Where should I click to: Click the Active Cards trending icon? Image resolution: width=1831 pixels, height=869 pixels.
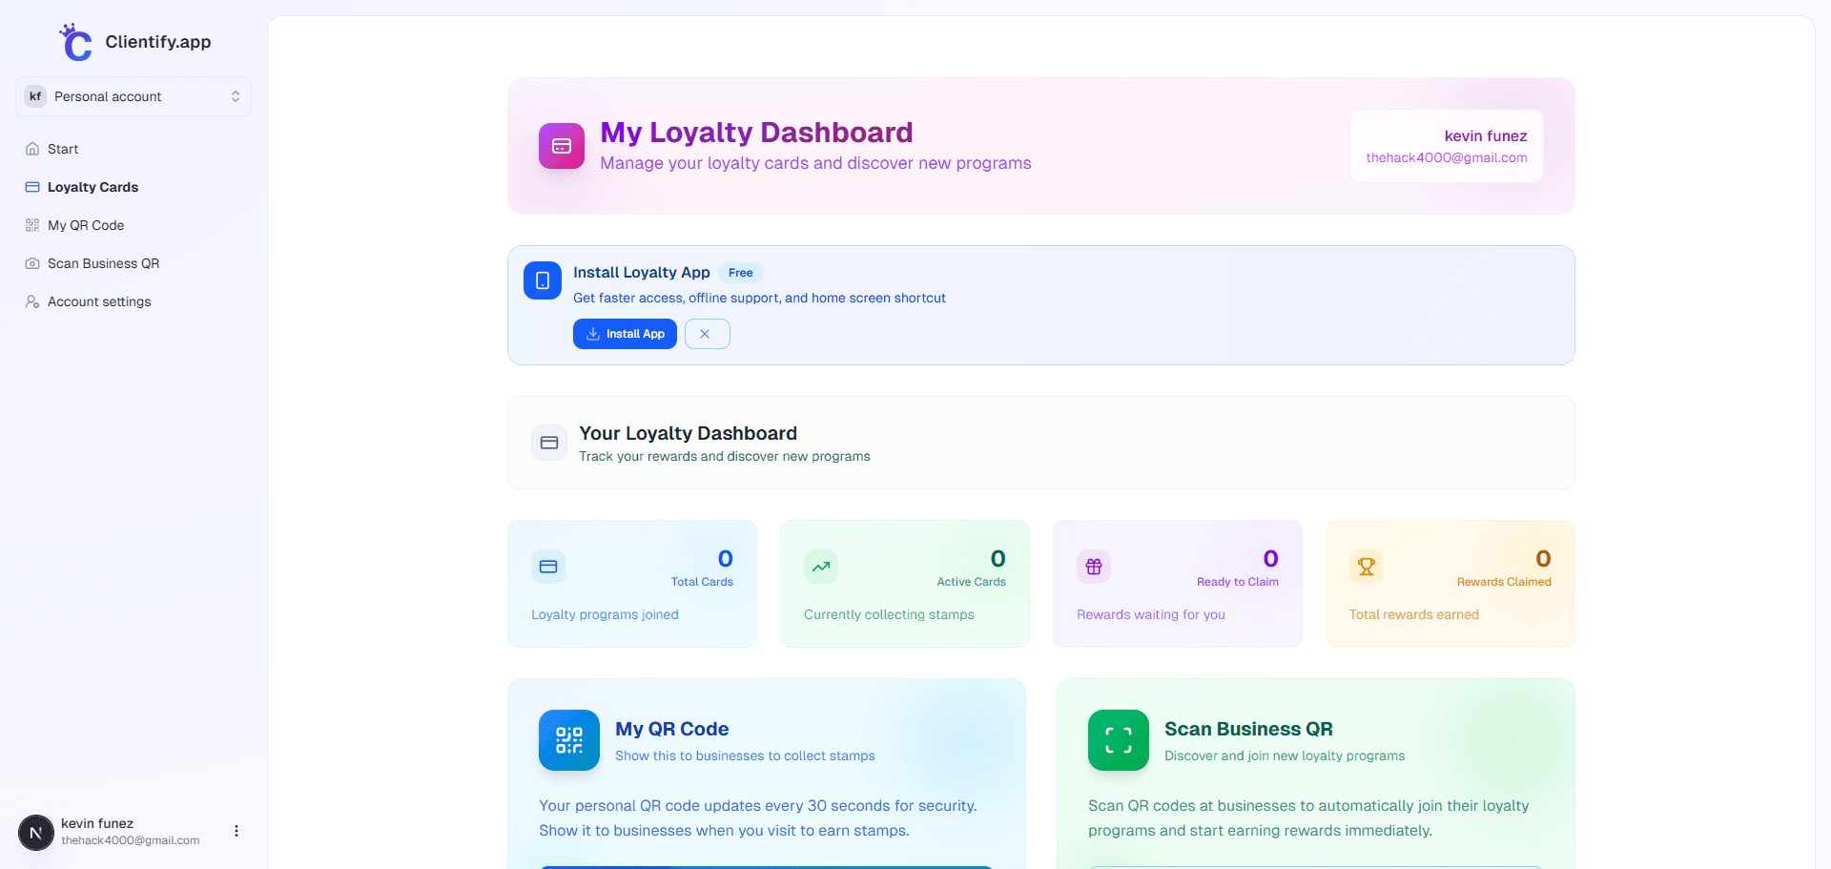(821, 567)
